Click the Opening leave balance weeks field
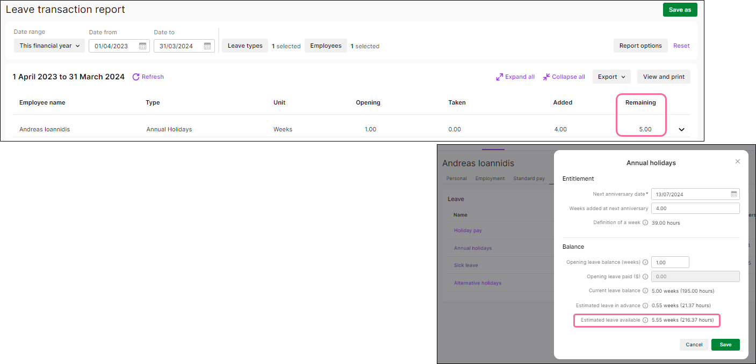The image size is (756, 364). pyautogui.click(x=670, y=262)
